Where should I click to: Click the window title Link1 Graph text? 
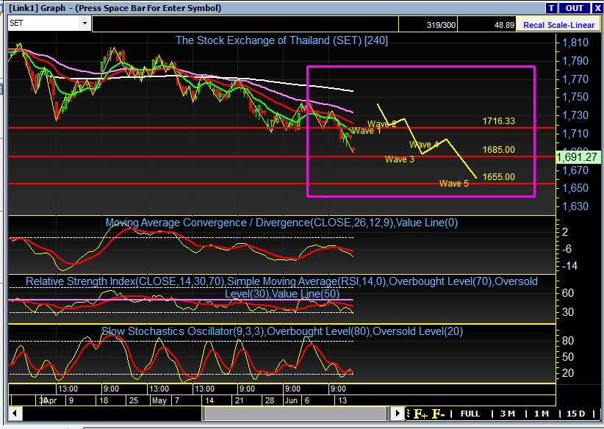115,8
